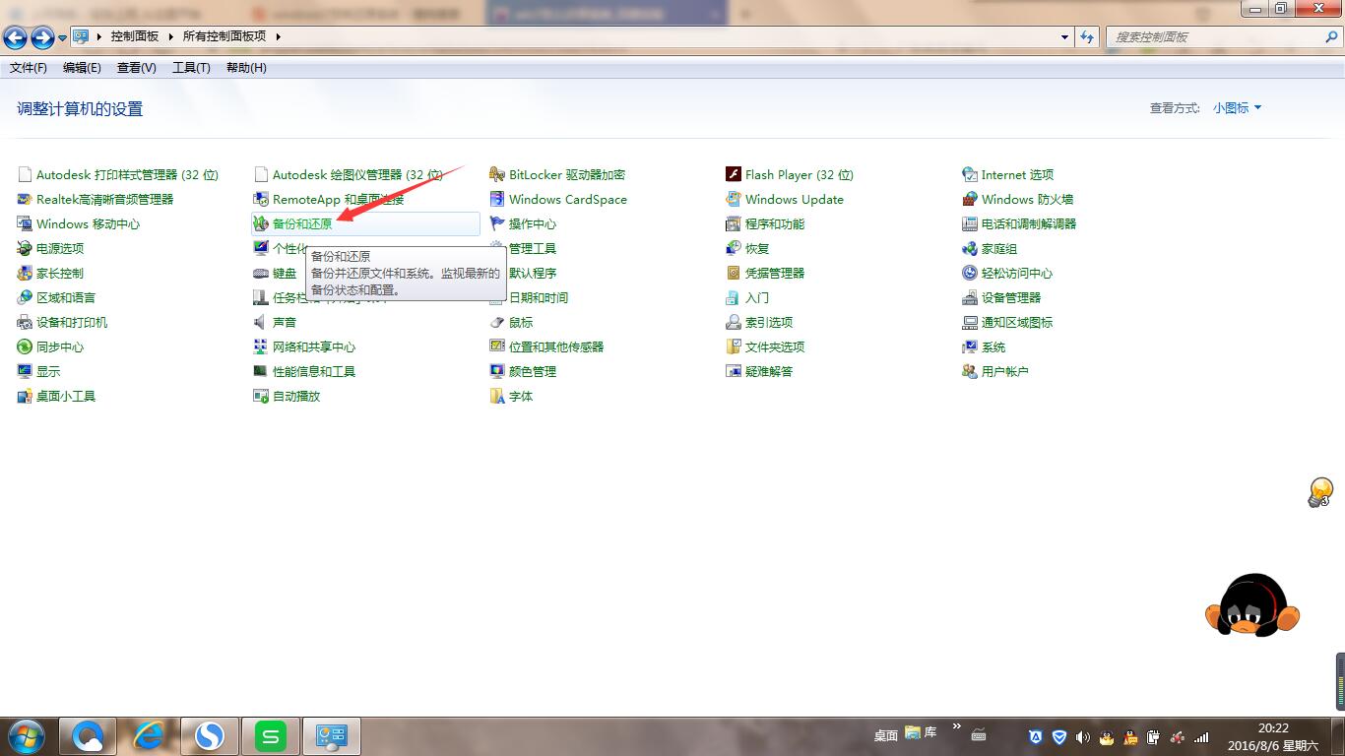Open the 桌面小工具 icon
Viewport: 1345px width, 756px height.
coord(25,396)
